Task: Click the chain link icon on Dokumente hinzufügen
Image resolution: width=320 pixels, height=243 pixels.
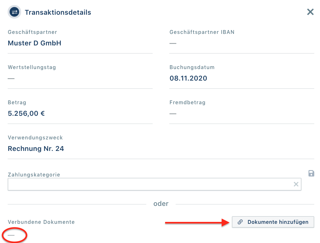Action: [x=240, y=222]
